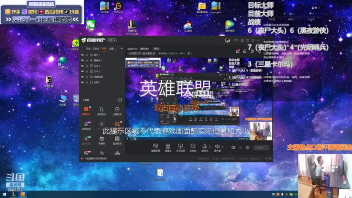Viewport: 352px width, 198px height.
Task: Lock the 全屏 1 source
Action: coord(87,82)
